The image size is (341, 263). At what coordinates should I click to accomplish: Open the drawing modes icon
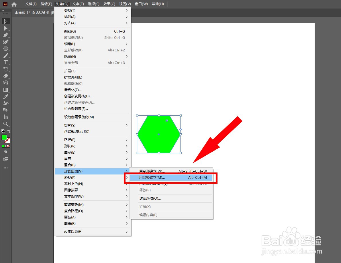point(6,152)
